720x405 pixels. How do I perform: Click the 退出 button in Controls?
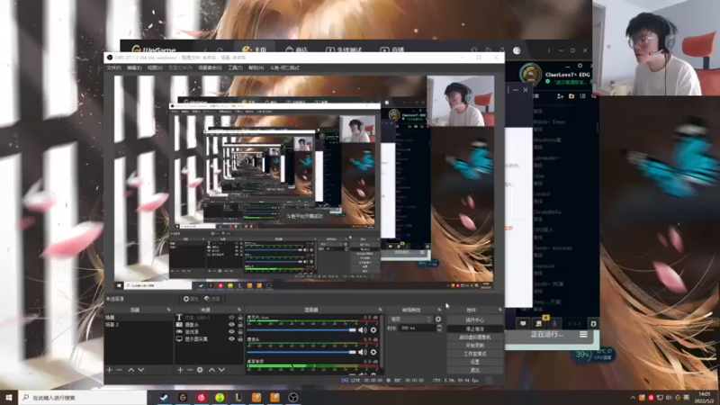(x=475, y=370)
